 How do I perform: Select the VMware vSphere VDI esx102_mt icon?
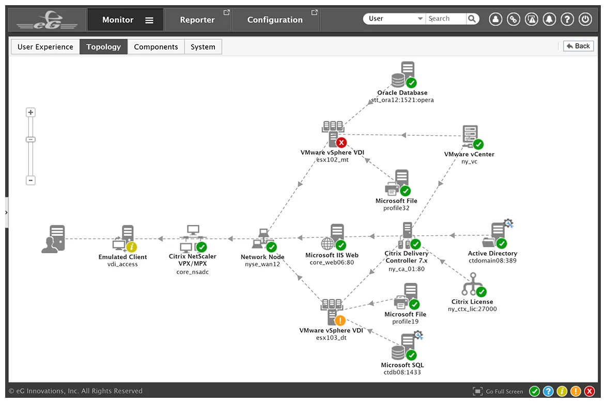point(334,134)
